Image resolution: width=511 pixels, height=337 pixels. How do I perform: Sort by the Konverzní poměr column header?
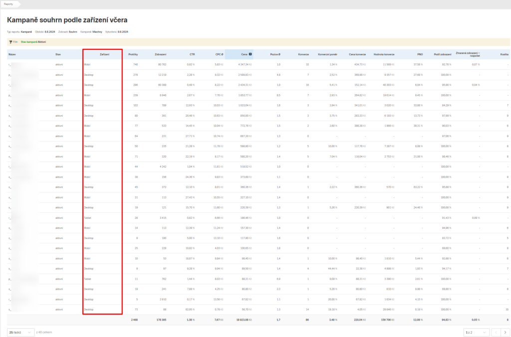tap(327, 54)
